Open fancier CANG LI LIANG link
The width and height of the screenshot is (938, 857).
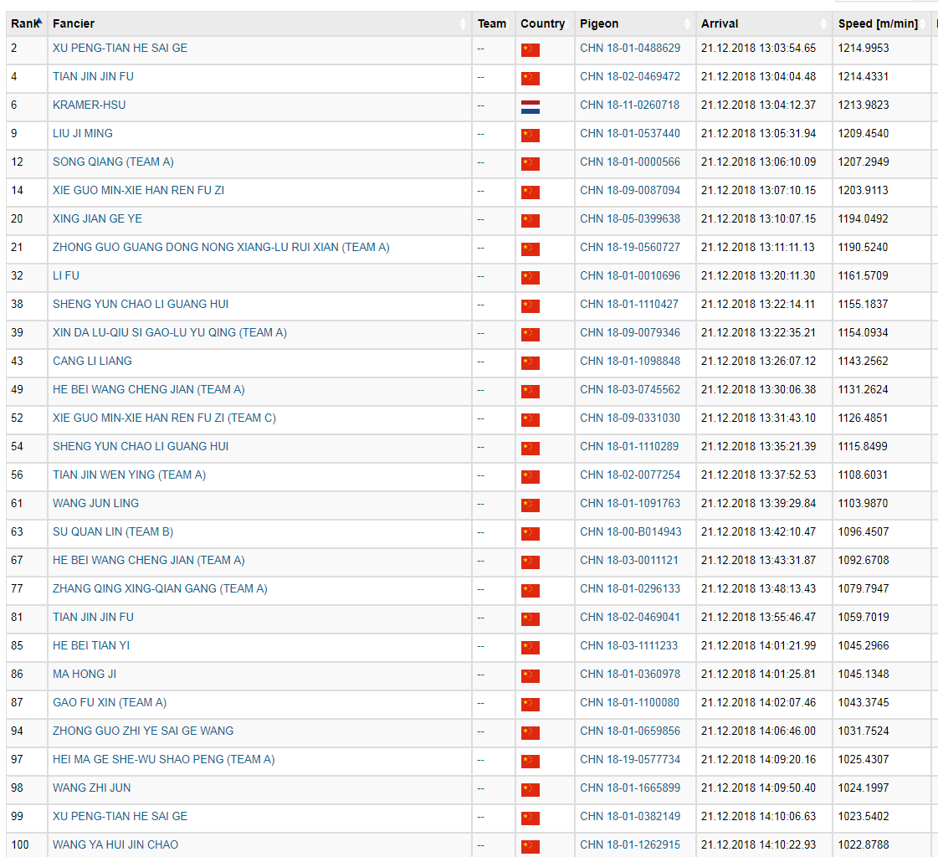pyautogui.click(x=92, y=361)
